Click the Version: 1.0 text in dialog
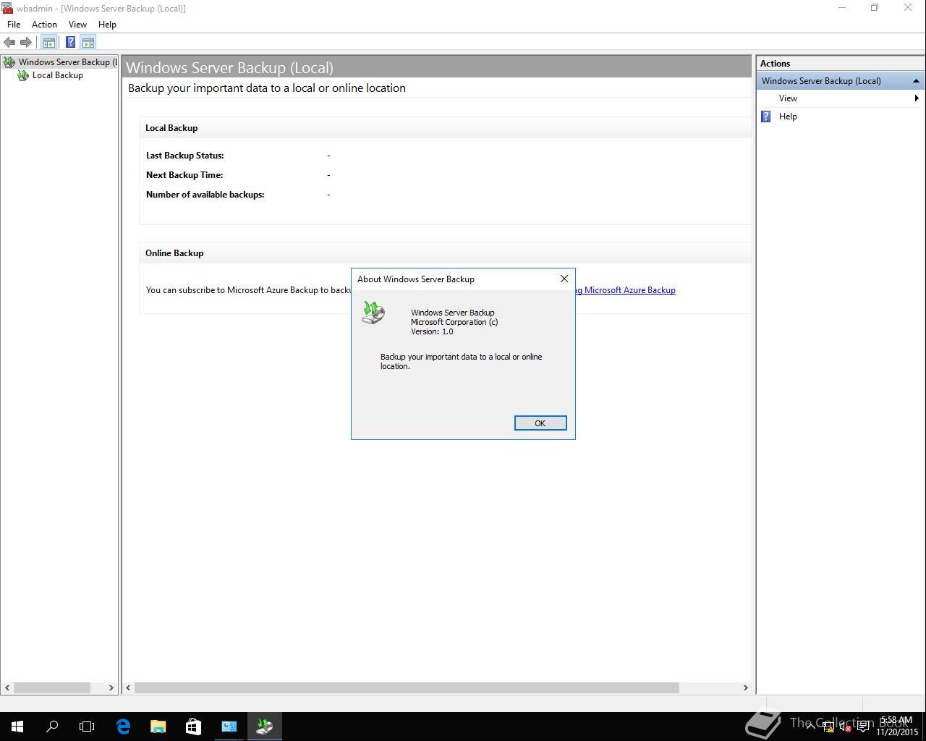 (432, 331)
